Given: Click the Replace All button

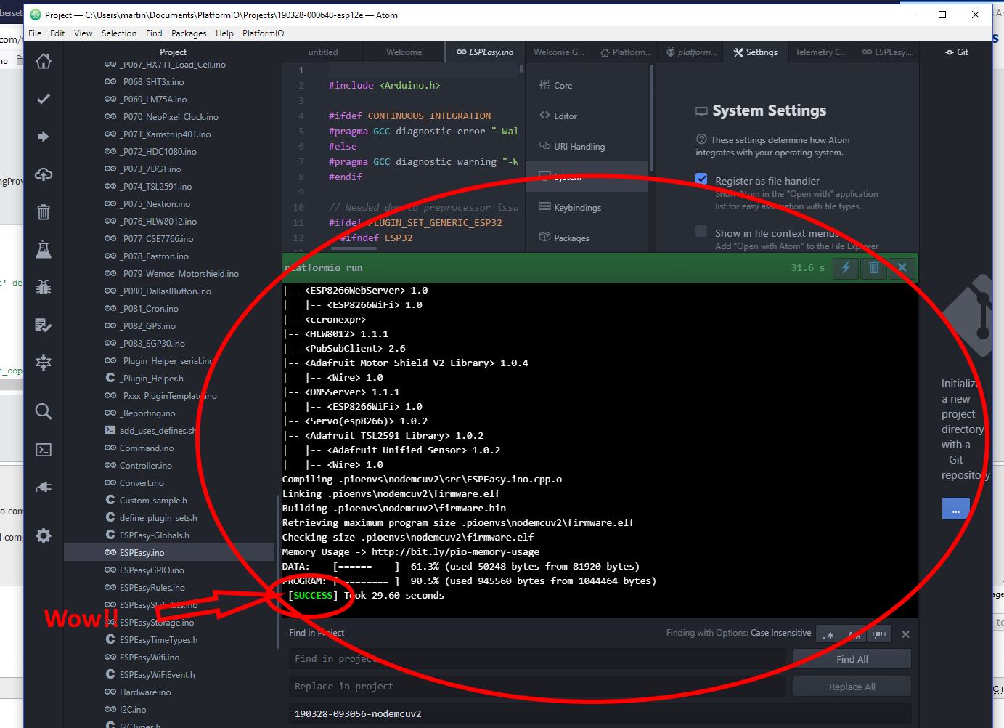Looking at the screenshot, I should [x=852, y=687].
